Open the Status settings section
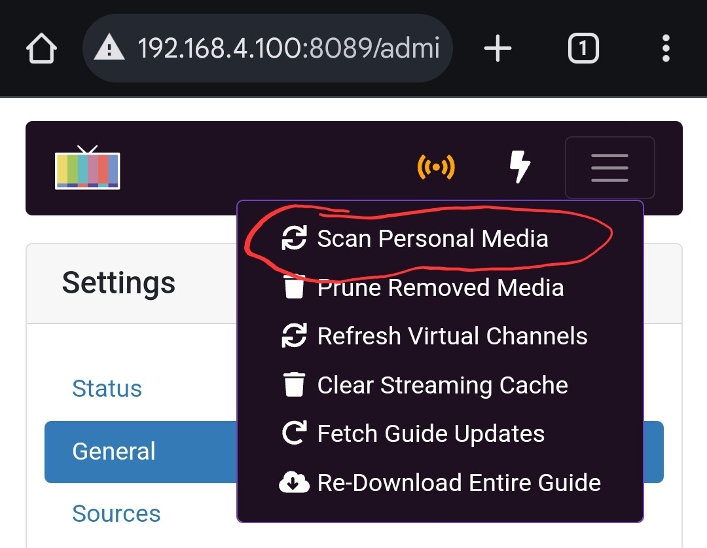Image resolution: width=707 pixels, height=548 pixels. pos(107,388)
